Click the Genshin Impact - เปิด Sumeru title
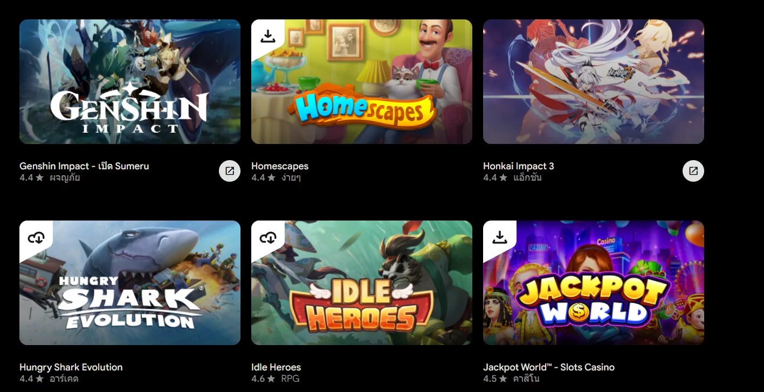This screenshot has width=764, height=392. coord(84,166)
